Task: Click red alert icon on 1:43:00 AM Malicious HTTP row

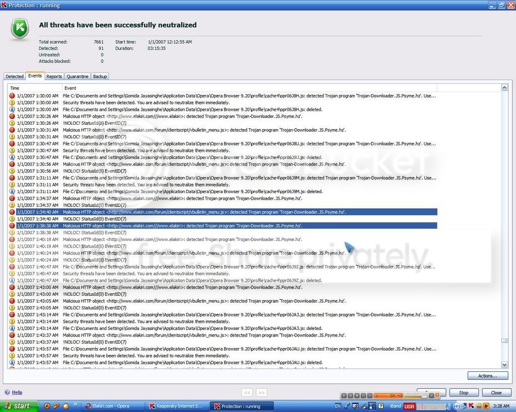Action: pyautogui.click(x=12, y=287)
